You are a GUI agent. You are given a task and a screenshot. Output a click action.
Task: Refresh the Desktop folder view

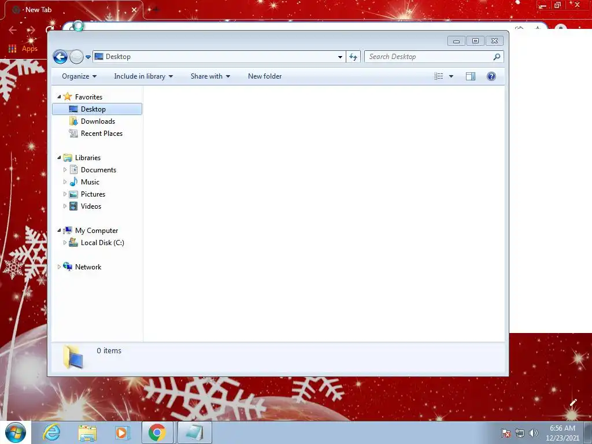click(x=353, y=57)
